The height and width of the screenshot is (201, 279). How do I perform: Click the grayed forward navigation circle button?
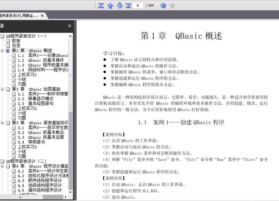tap(172, 6)
